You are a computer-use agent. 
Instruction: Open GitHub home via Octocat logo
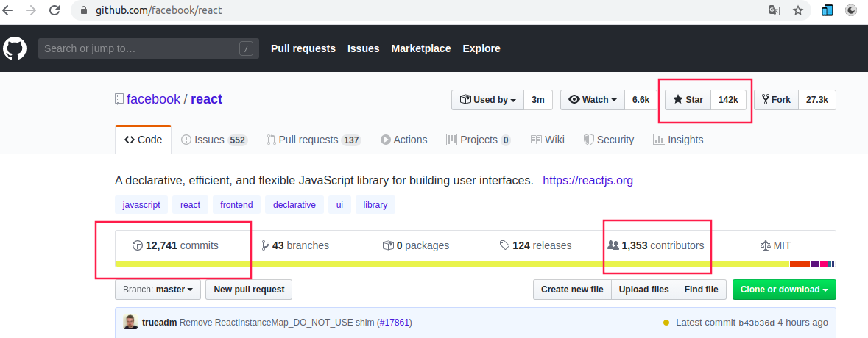click(15, 48)
